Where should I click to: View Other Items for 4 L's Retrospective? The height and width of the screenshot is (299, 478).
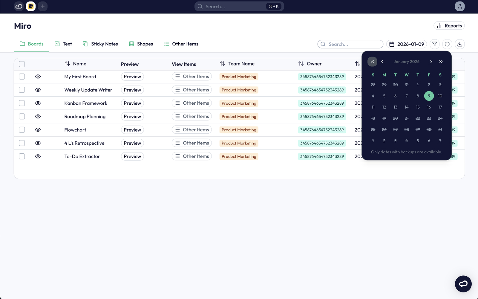(x=192, y=143)
